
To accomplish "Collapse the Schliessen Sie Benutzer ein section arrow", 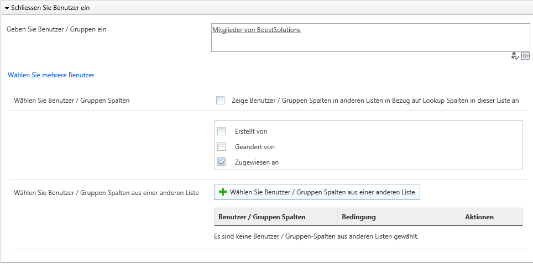I will tap(7, 8).
